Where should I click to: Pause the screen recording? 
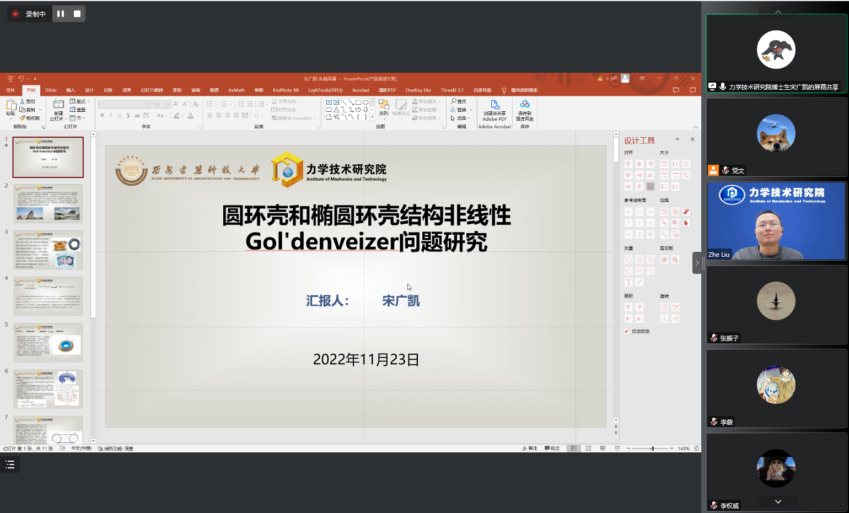pyautogui.click(x=61, y=14)
